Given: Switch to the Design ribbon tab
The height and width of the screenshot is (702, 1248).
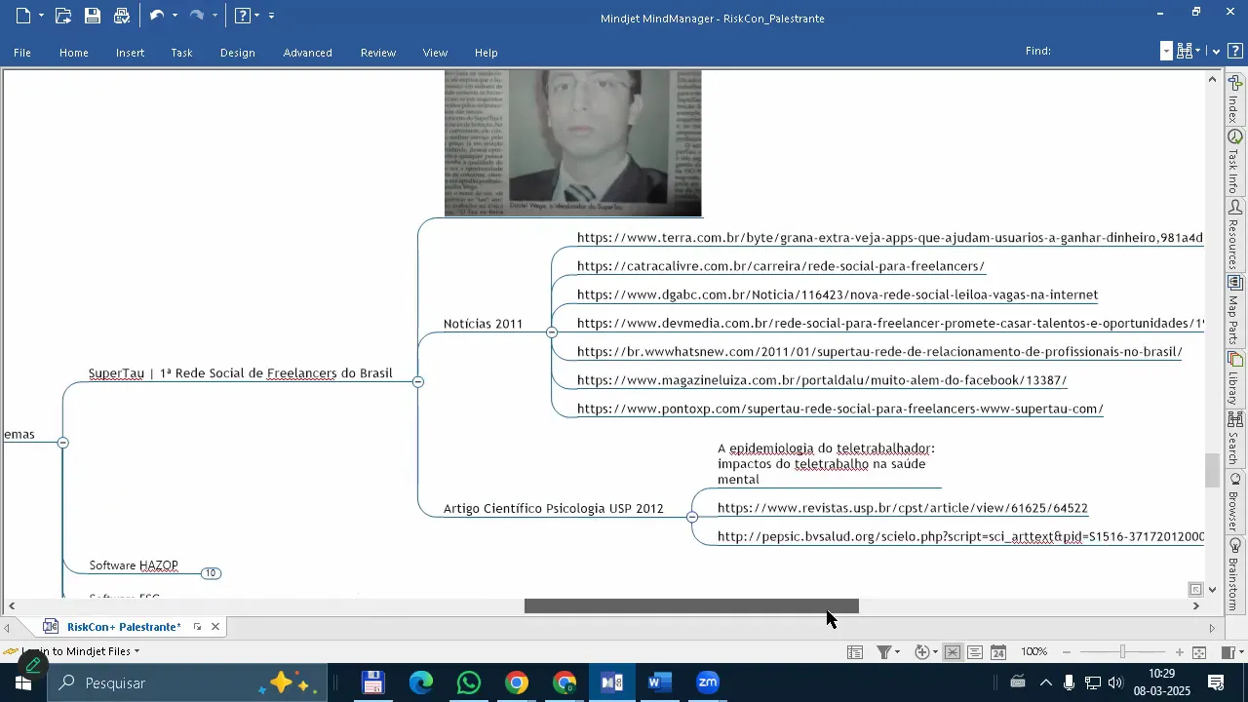Looking at the screenshot, I should tap(238, 53).
